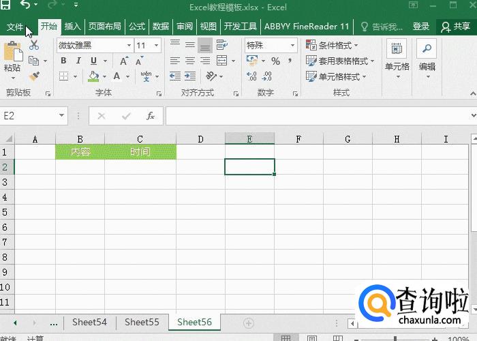Decrease font size with small A icon
This screenshot has height=341, width=477.
(x=139, y=61)
